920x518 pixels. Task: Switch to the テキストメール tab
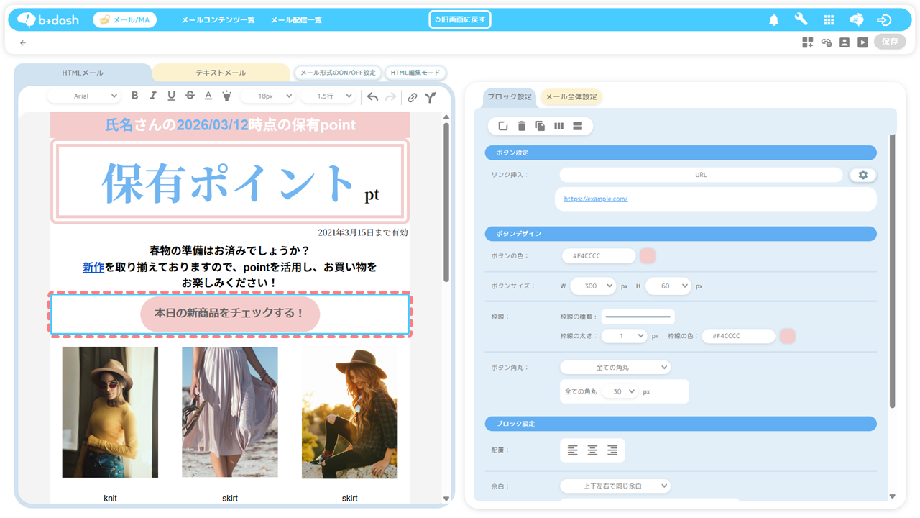[221, 73]
